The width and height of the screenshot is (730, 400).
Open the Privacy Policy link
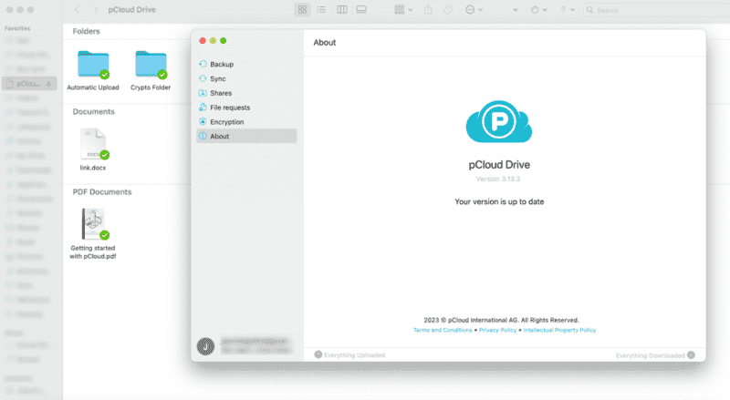[x=498, y=330]
